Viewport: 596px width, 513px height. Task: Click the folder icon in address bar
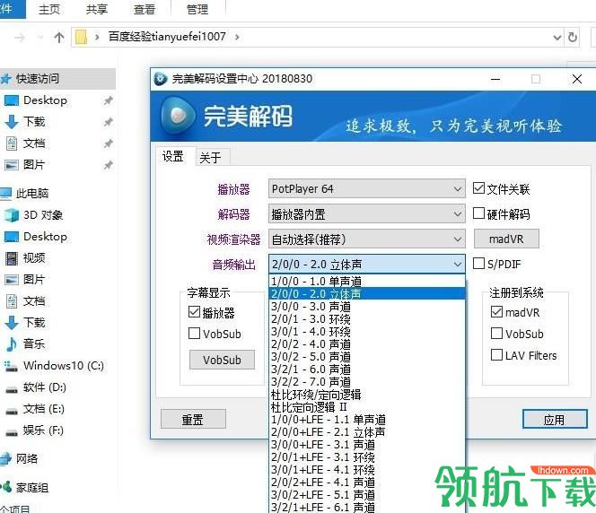tap(82, 37)
